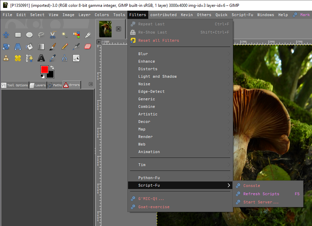Open the Tim submenu
312x226 pixels.
tap(180, 165)
